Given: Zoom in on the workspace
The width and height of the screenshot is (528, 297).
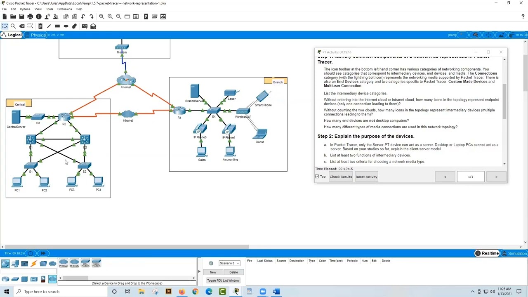Looking at the screenshot, I should tap(101, 16).
